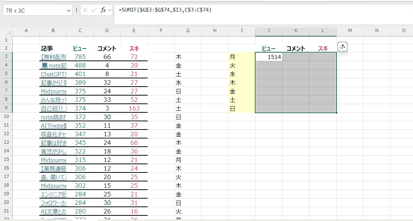The height and width of the screenshot is (221, 413).
Task: Open Insert Function fx button
Action: pyautogui.click(x=103, y=10)
